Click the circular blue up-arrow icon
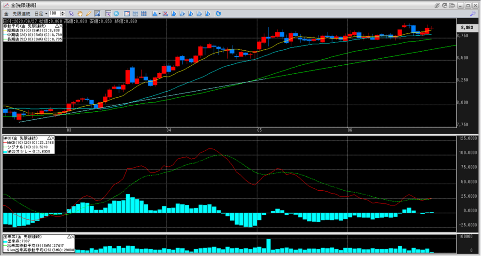This screenshot has width=481, height=256. click(x=116, y=14)
